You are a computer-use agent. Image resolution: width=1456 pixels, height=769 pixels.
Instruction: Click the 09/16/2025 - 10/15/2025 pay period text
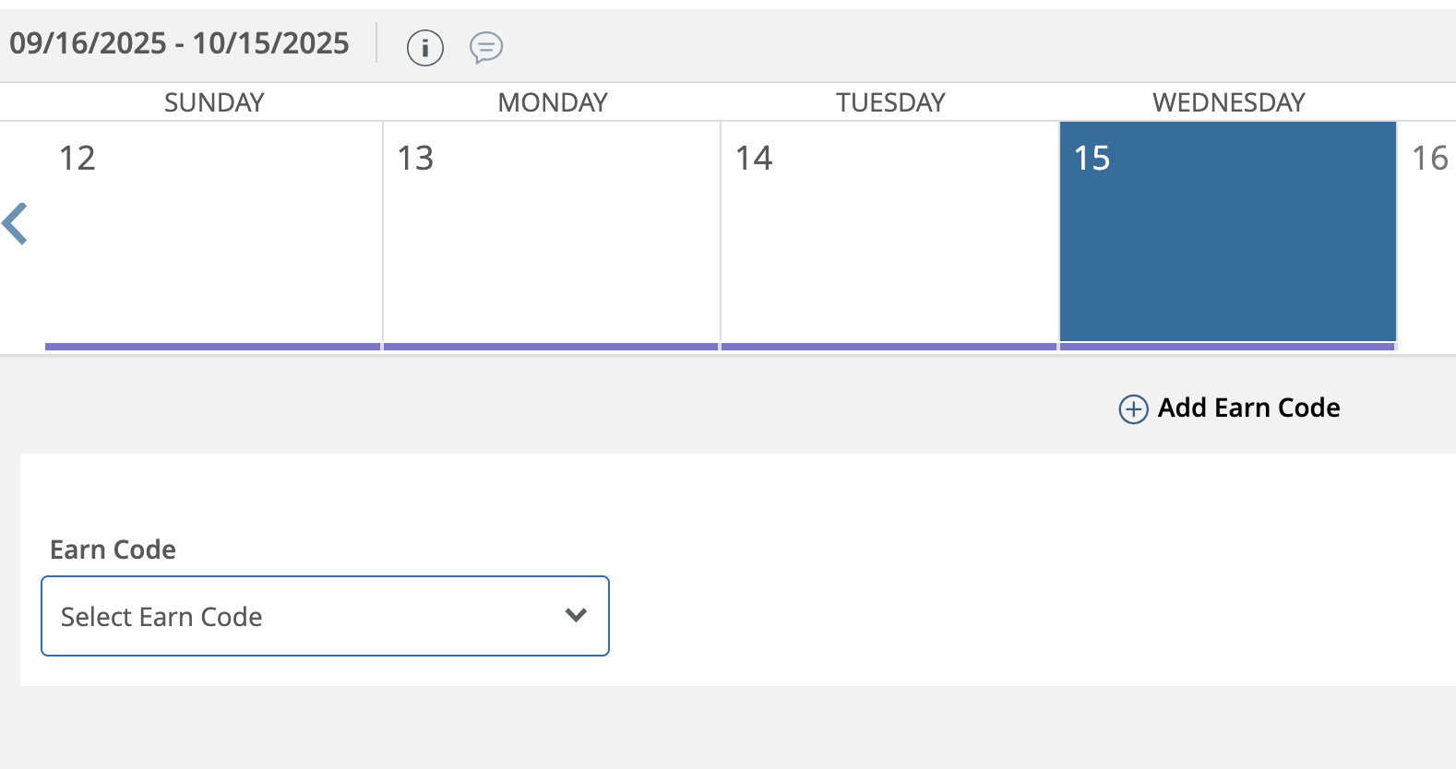(179, 43)
